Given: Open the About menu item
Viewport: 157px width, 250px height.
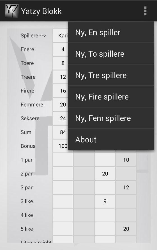Looking at the screenshot, I should click(111, 140).
